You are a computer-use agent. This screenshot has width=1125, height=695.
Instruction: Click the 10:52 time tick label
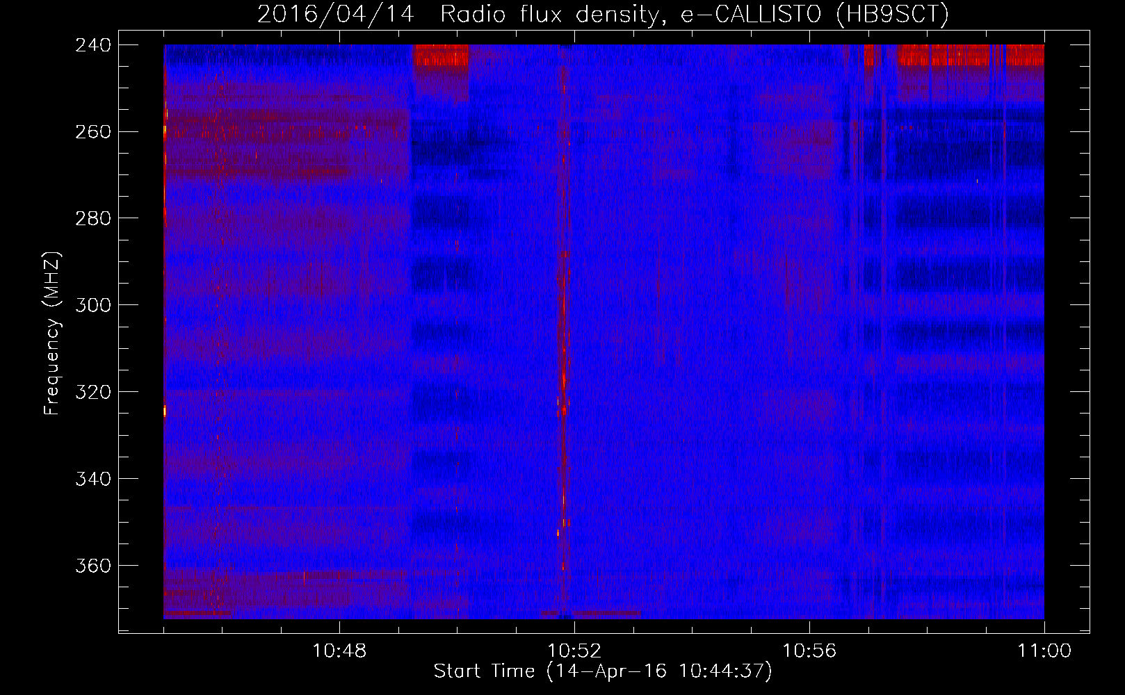tap(574, 651)
